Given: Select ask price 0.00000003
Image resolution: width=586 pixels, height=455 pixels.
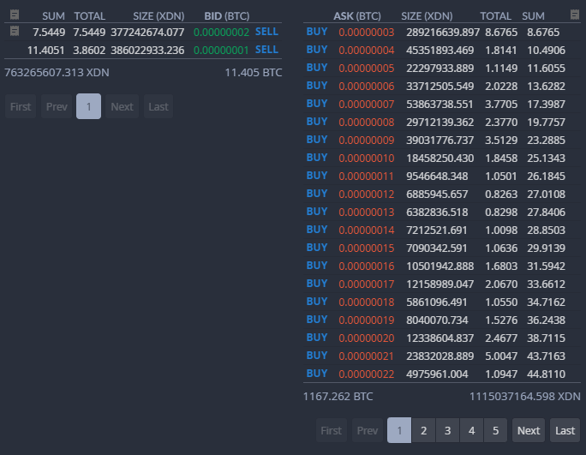Looking at the screenshot, I should (367, 33).
